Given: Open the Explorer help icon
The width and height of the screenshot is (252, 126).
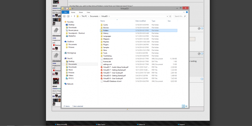Looking at the screenshot, I should [187, 12].
